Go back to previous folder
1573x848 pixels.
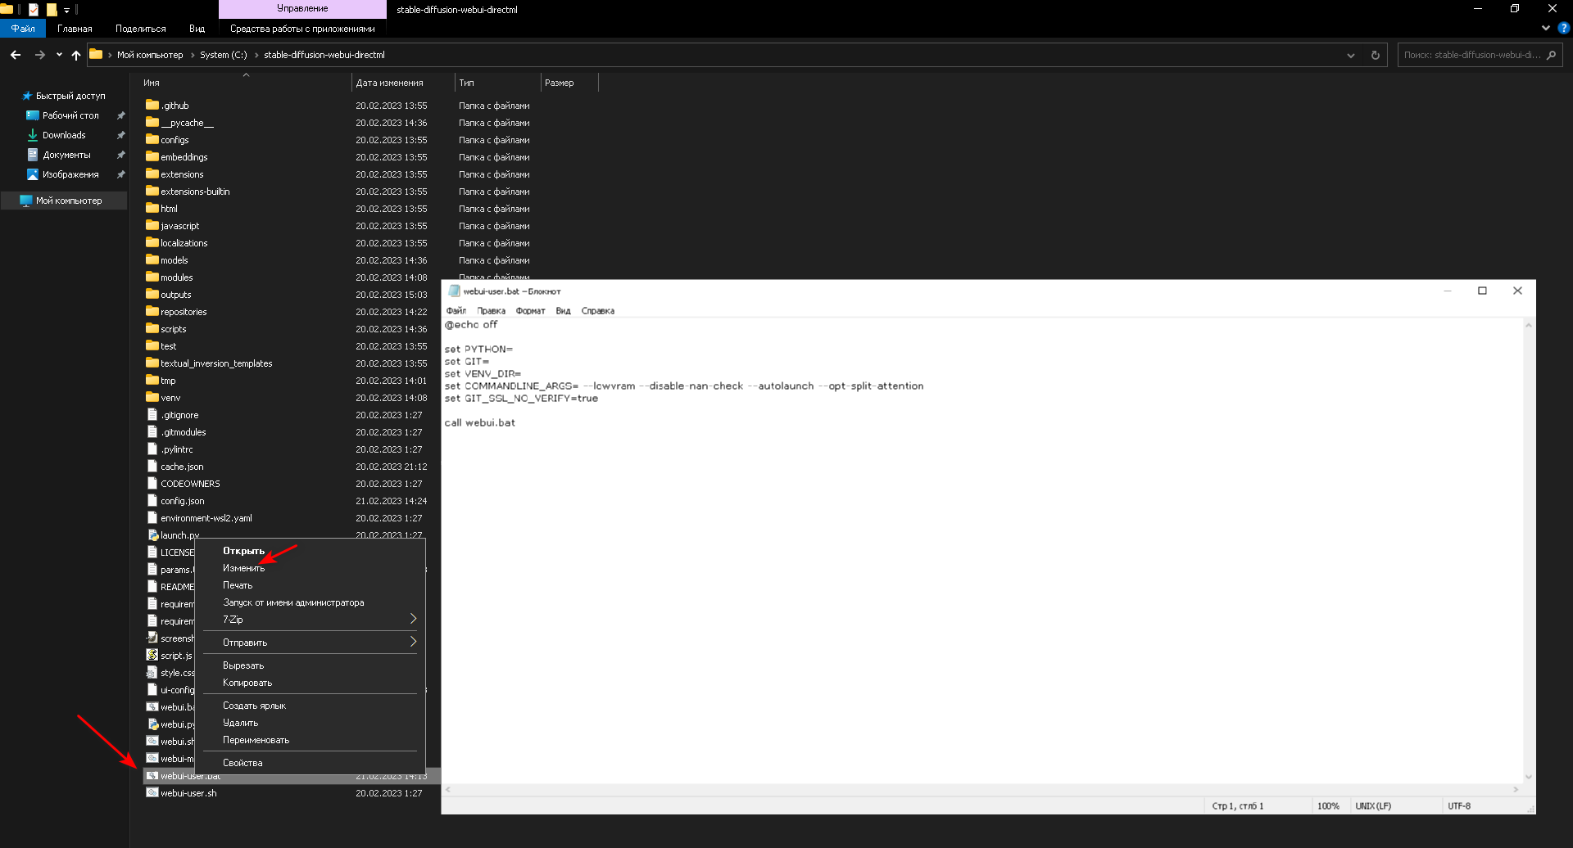(16, 55)
